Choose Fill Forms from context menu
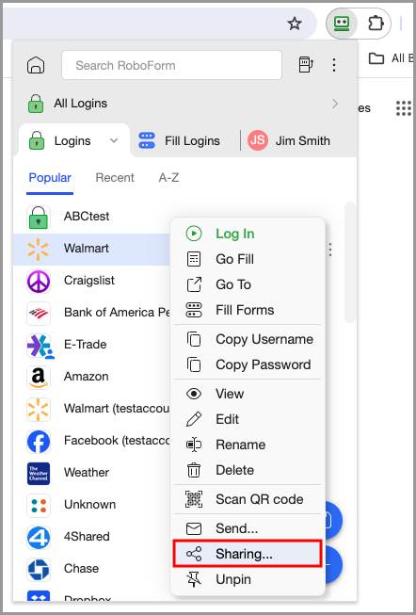The height and width of the screenshot is (615, 416). coord(248,310)
